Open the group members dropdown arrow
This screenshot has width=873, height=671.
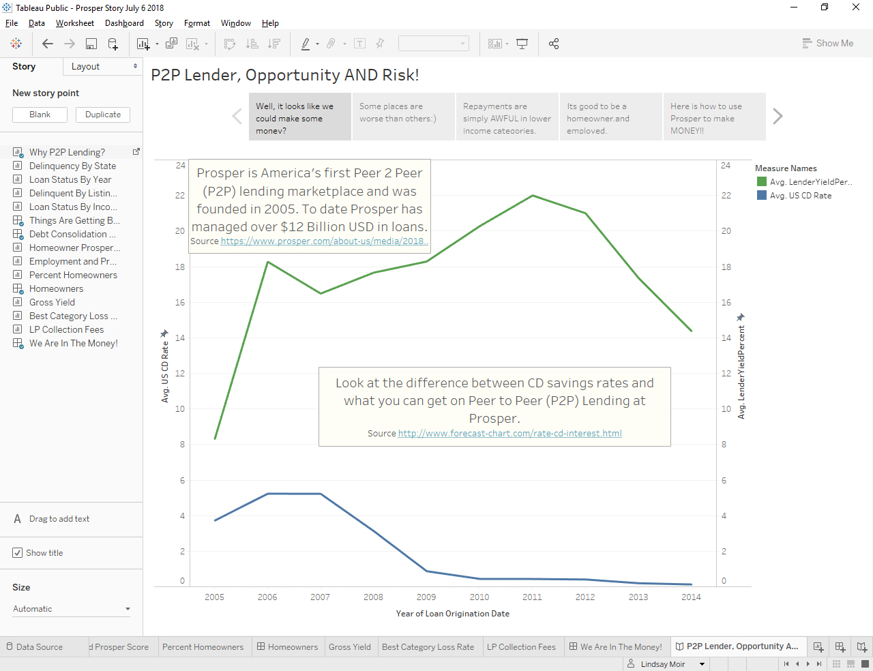344,44
